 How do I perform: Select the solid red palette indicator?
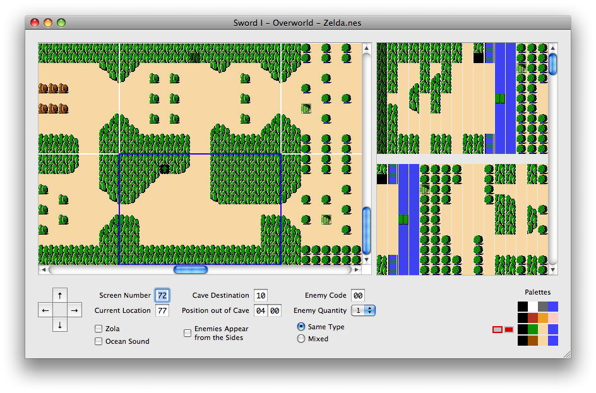509,329
